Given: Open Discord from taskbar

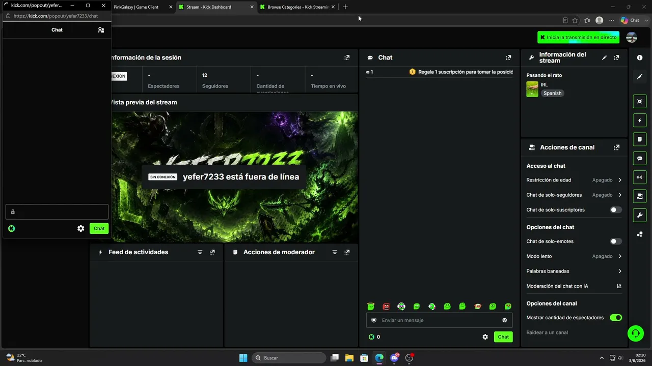Looking at the screenshot, I should (x=394, y=358).
